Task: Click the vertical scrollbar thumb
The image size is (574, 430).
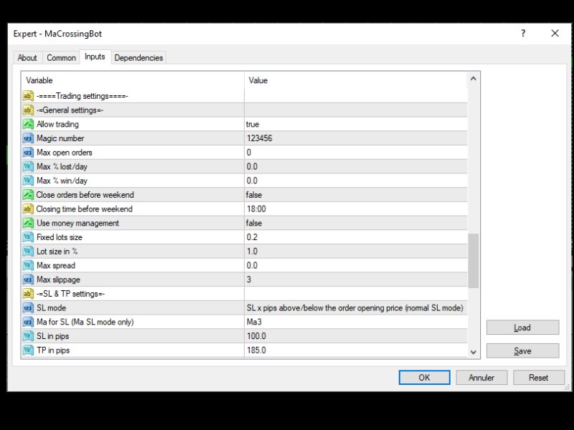Action: pos(473,261)
